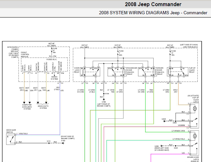This screenshot has width=211, height=162.
Task: Select the 'VIO/BRN' wire label
Action: point(182,125)
